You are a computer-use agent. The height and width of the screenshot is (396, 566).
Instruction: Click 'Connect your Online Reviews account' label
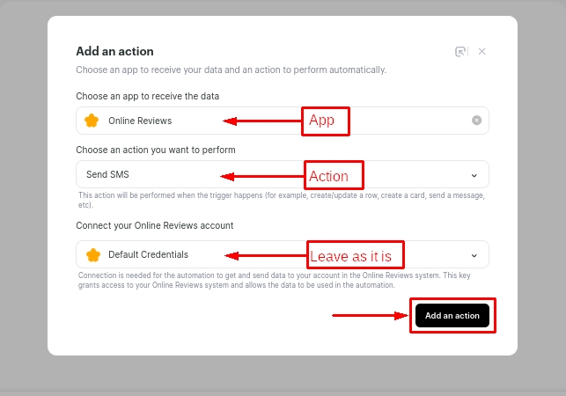tap(154, 225)
